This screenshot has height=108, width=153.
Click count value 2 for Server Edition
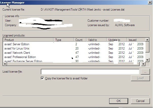coord(76,44)
